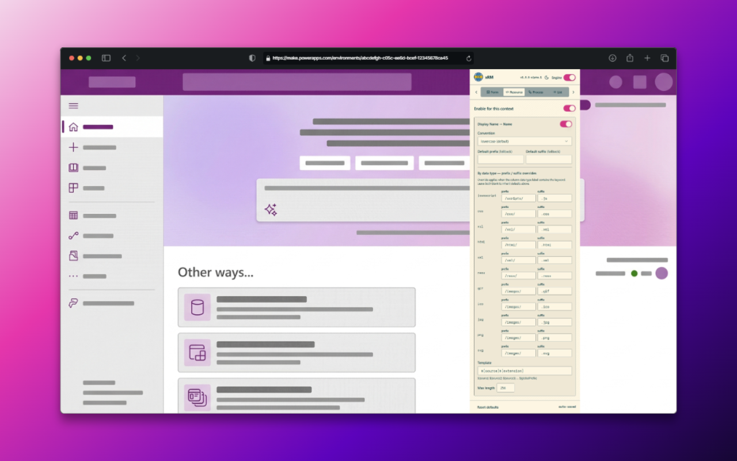The image size is (737, 461).
Task: Click the /html/ prefix field
Action: pyautogui.click(x=518, y=245)
